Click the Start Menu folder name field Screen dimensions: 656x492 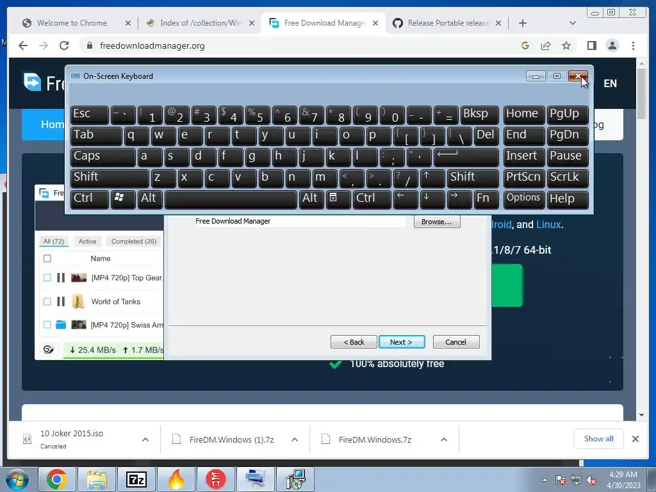tap(300, 221)
